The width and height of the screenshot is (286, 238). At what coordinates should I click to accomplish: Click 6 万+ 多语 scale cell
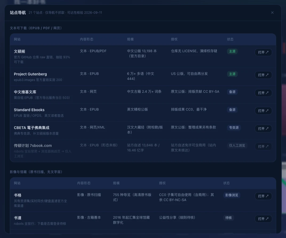(141, 76)
